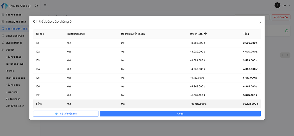
Task: Click the Đã thu chuyển khoản column header
Action: tap(133, 34)
